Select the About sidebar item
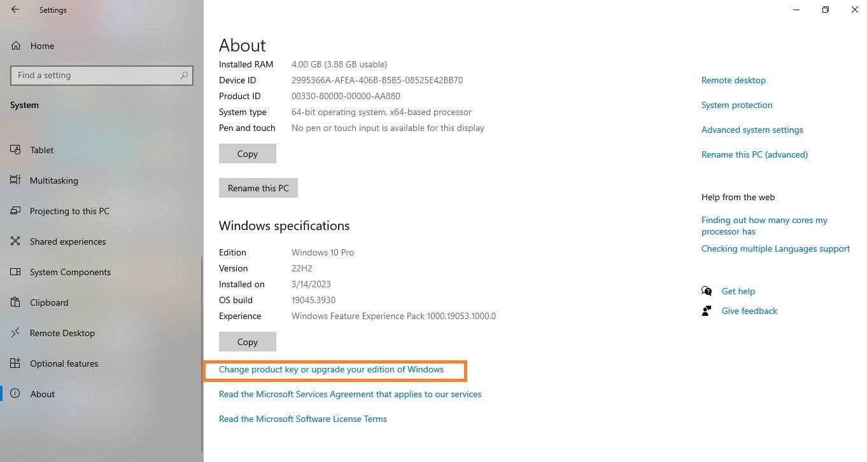Image resolution: width=867 pixels, height=462 pixels. click(42, 394)
